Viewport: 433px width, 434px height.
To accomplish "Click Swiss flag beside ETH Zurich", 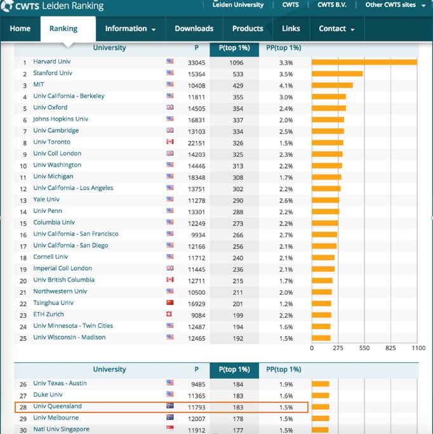I will 169,314.
